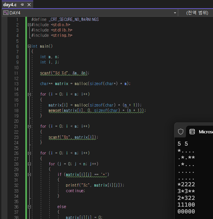Click the scanf("%s") call on line 23

click(73, 137)
